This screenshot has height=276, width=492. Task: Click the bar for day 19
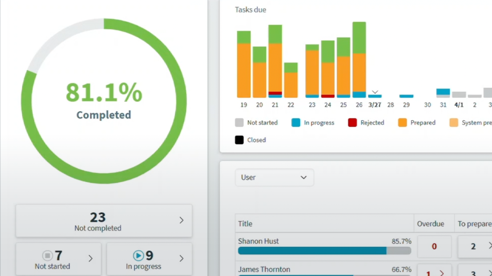pyautogui.click(x=244, y=64)
